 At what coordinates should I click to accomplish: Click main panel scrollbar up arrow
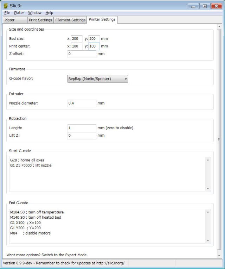point(219,26)
